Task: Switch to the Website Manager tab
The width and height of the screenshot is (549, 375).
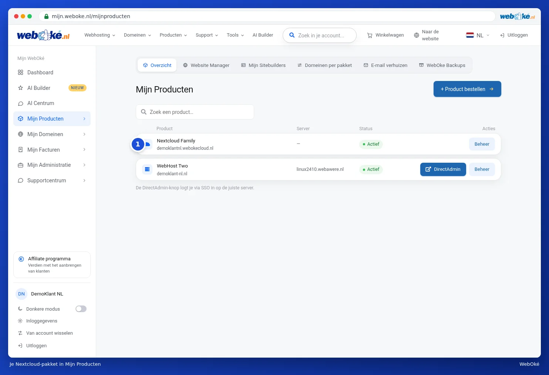Action: pos(206,65)
